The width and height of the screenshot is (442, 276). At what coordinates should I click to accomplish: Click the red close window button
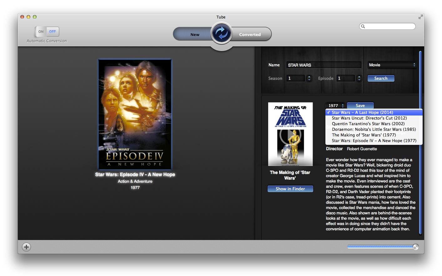click(x=22, y=17)
